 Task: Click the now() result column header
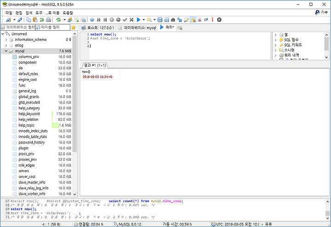pos(101,72)
